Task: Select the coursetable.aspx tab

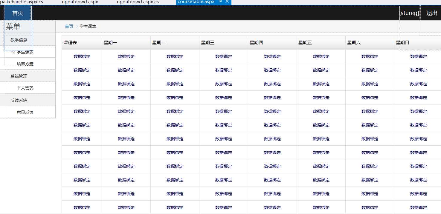Action: pyautogui.click(x=196, y=2)
